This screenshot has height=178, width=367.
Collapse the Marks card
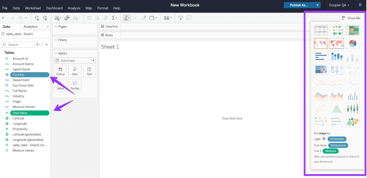[x=56, y=53]
